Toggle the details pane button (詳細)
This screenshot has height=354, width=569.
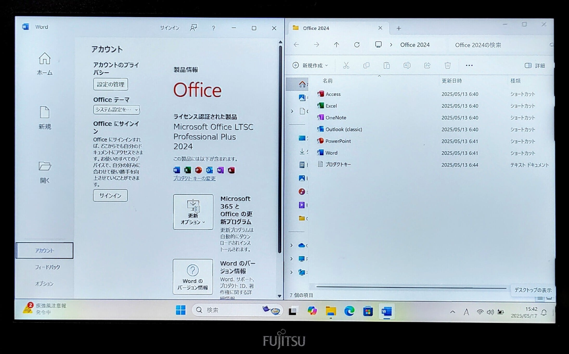click(535, 66)
